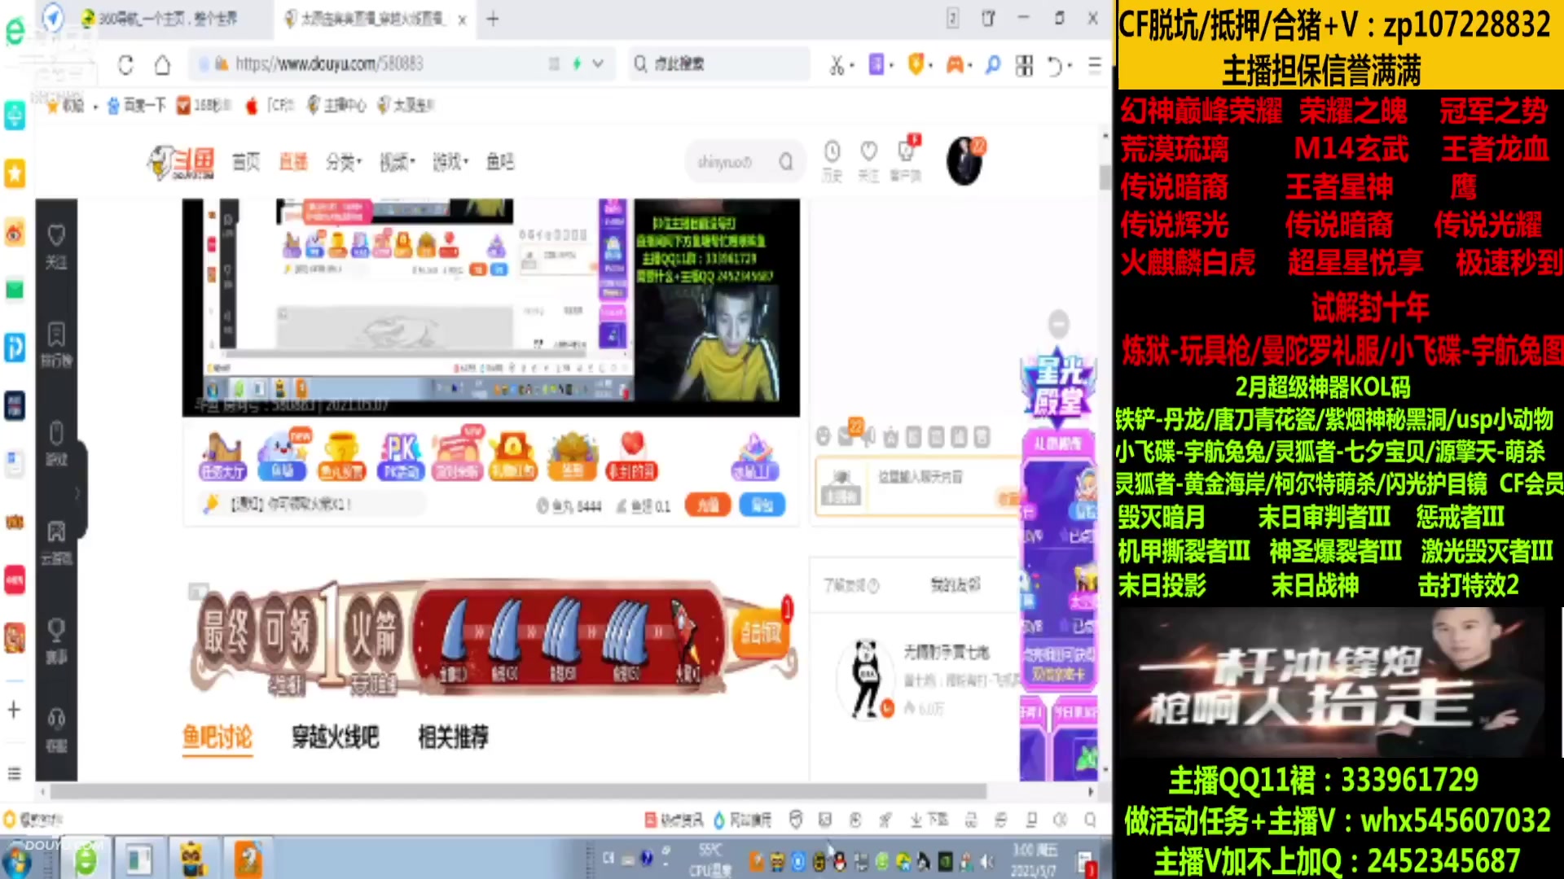1564x879 pixels.
Task: Reload the Douyu page
Action: [x=125, y=64]
